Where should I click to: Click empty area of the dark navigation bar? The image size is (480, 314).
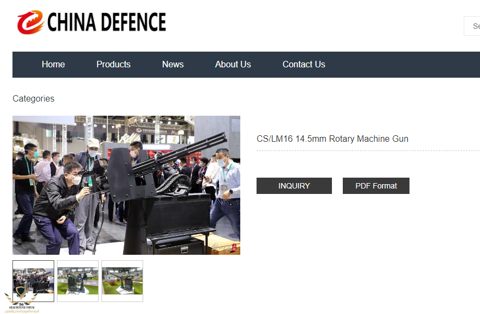(401, 64)
